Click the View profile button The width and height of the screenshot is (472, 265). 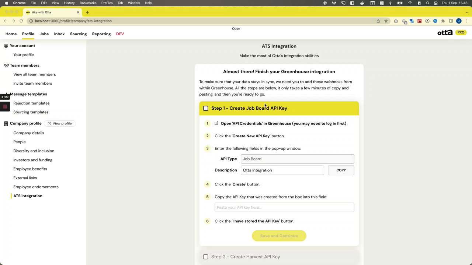coord(59,124)
